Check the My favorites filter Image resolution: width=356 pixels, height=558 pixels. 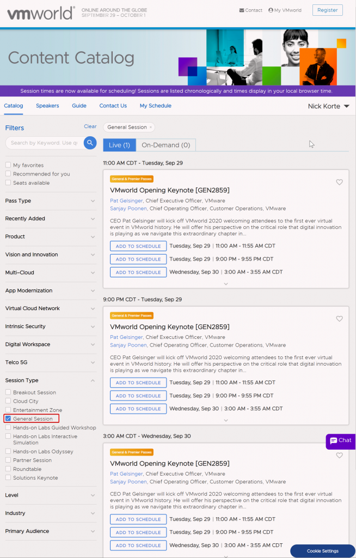coord(8,165)
